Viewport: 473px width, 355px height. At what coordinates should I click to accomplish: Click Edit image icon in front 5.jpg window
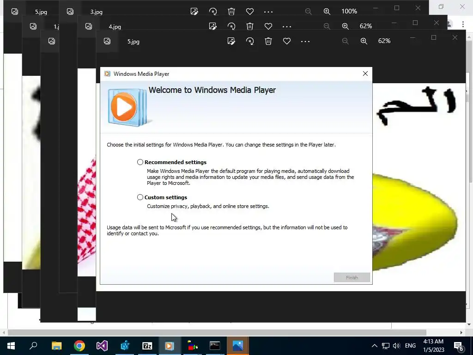click(231, 41)
